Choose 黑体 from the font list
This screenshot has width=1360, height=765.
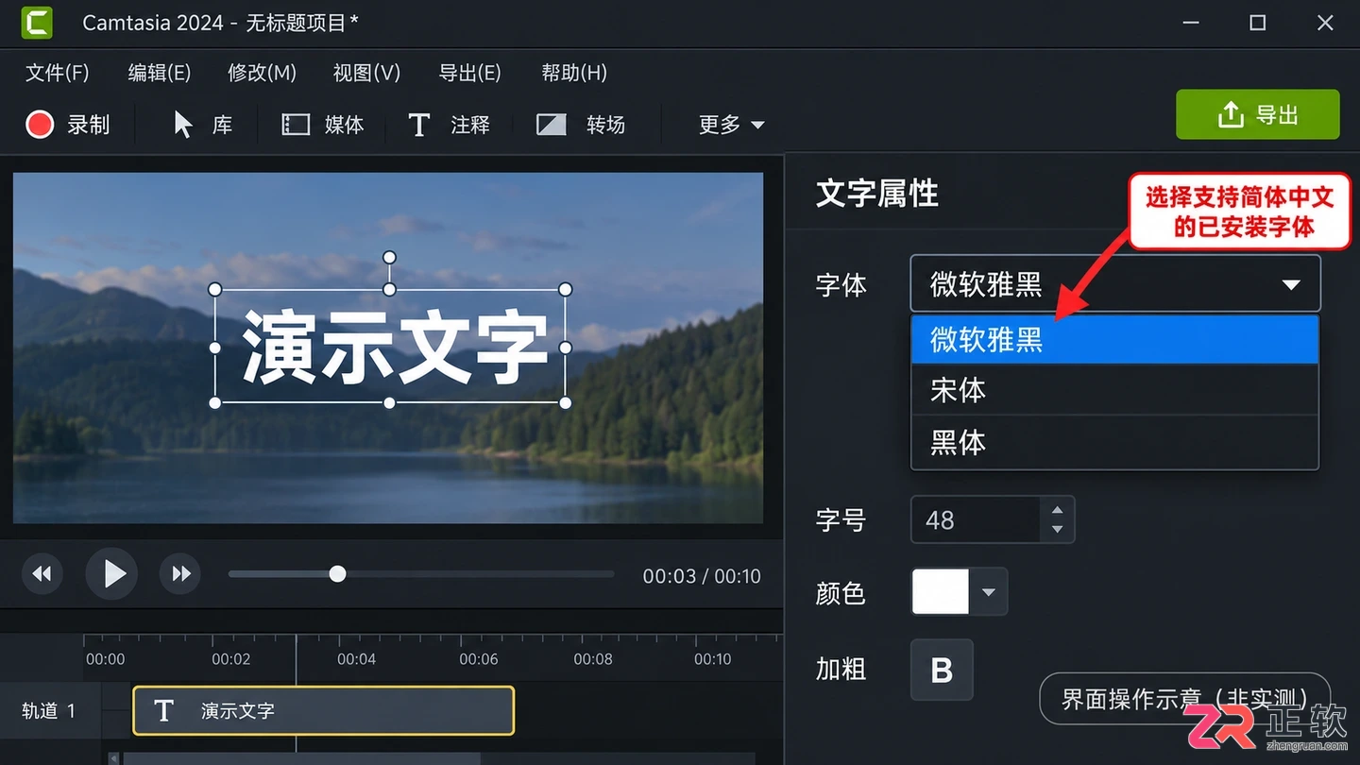tap(1114, 442)
